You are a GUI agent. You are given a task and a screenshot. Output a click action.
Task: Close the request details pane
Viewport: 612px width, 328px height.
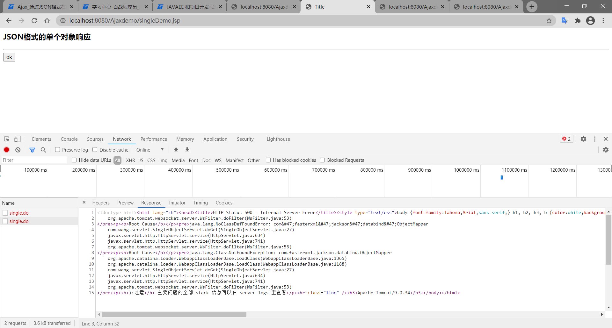(x=84, y=203)
